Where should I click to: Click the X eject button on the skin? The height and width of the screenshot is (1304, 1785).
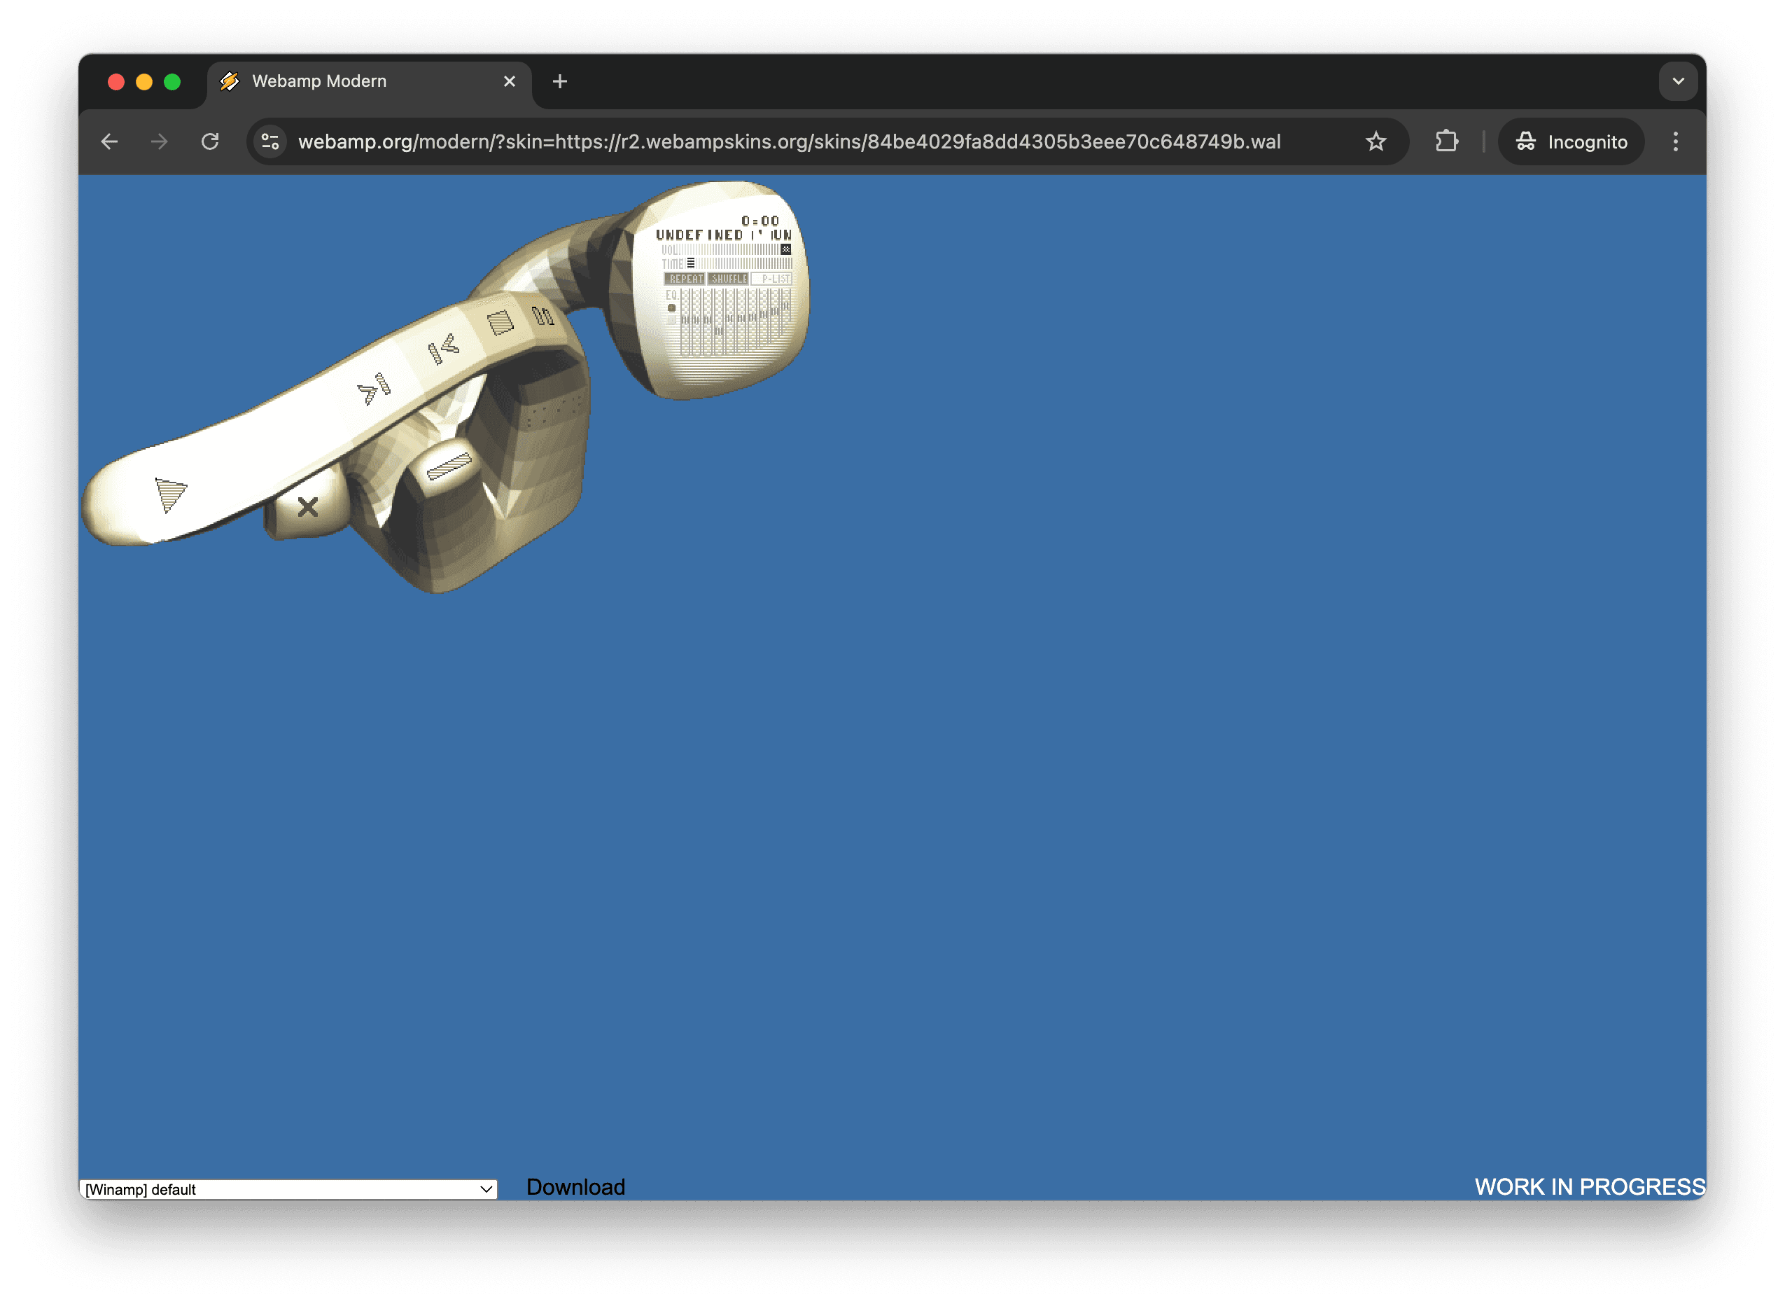[x=309, y=507]
